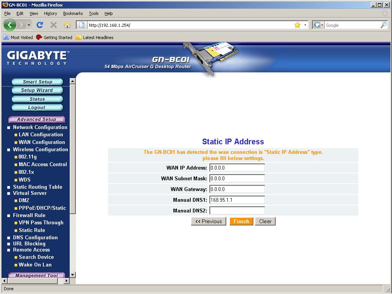Click the orange Finish button
The width and height of the screenshot is (392, 294).
coord(241,222)
